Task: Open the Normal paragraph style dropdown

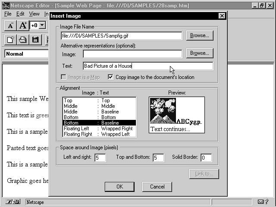Action: click(x=26, y=54)
